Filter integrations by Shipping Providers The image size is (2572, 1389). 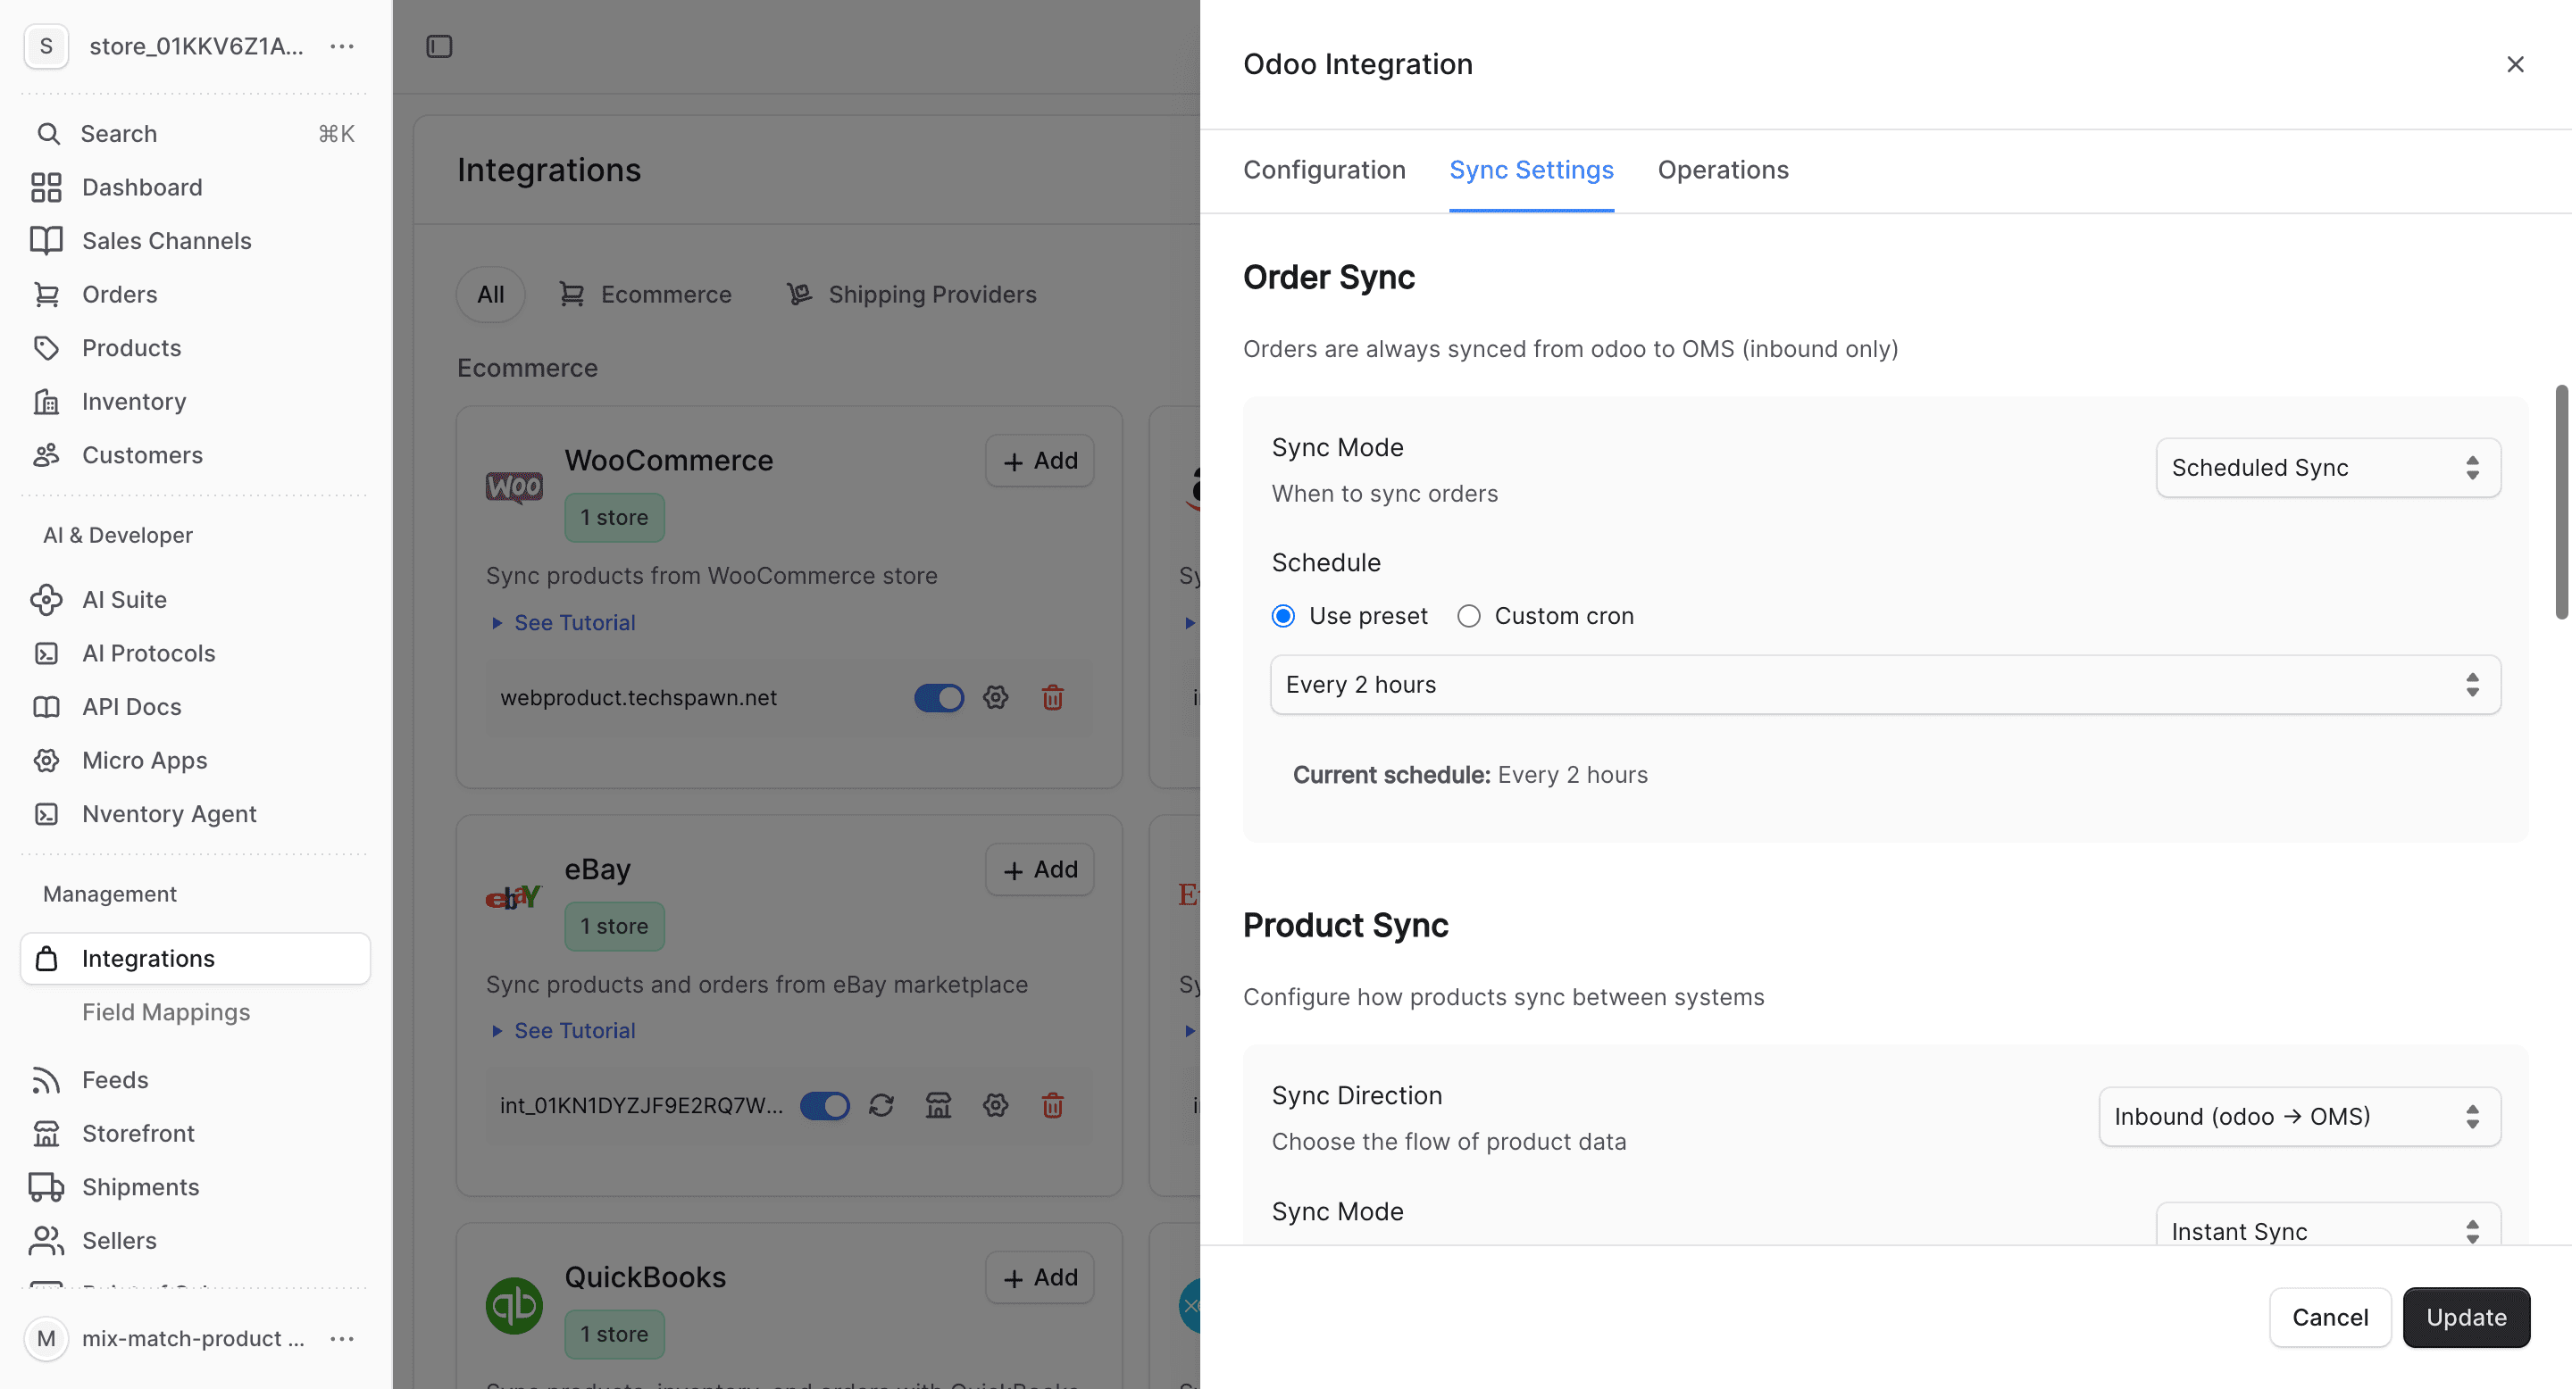(912, 295)
